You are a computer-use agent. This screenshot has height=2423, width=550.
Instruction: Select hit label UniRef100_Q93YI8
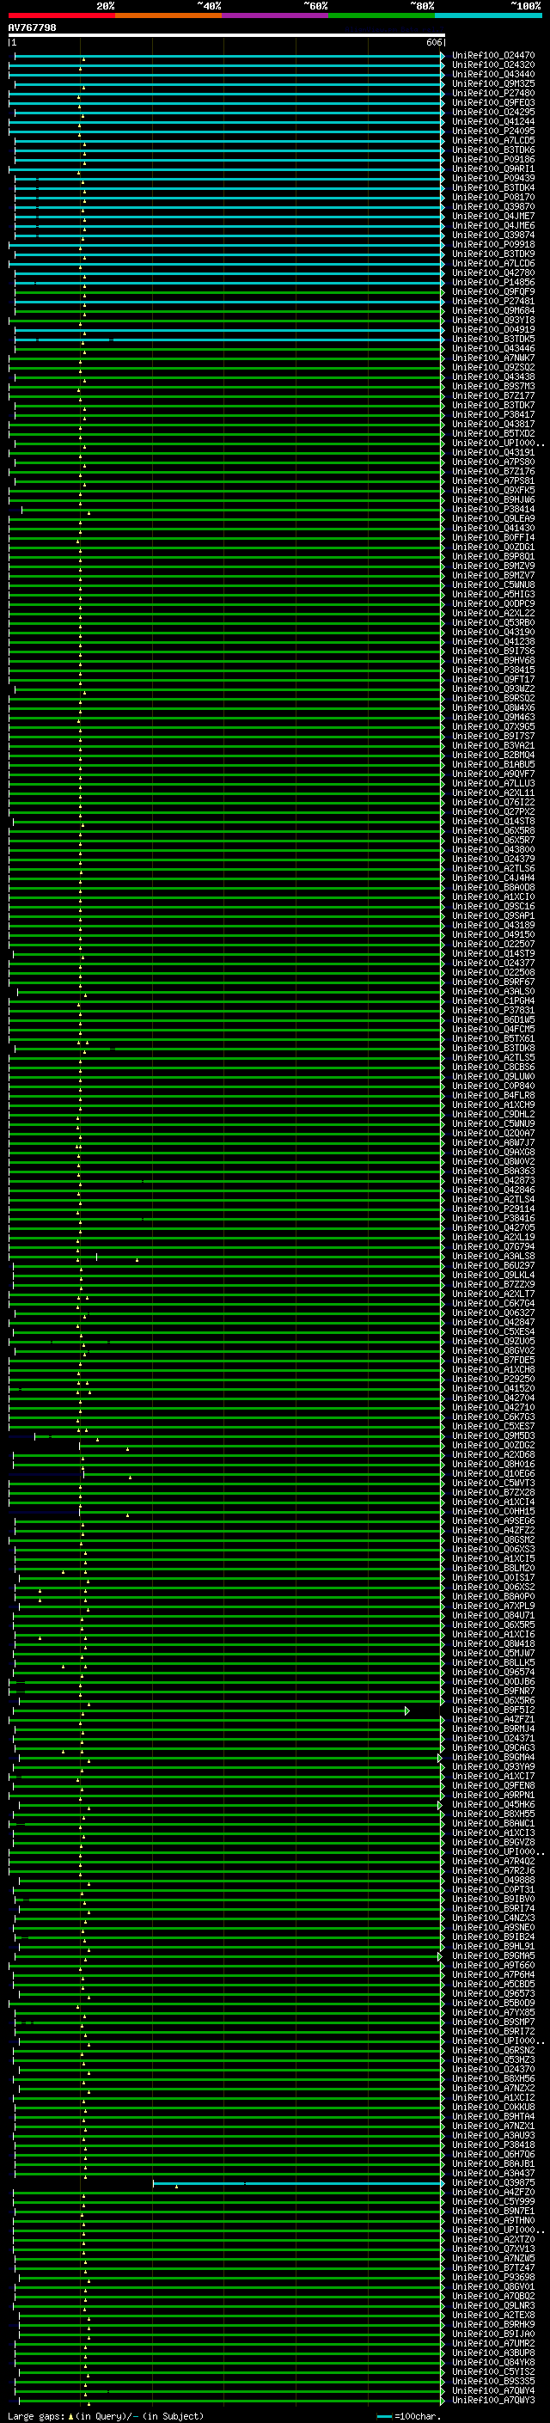point(493,320)
